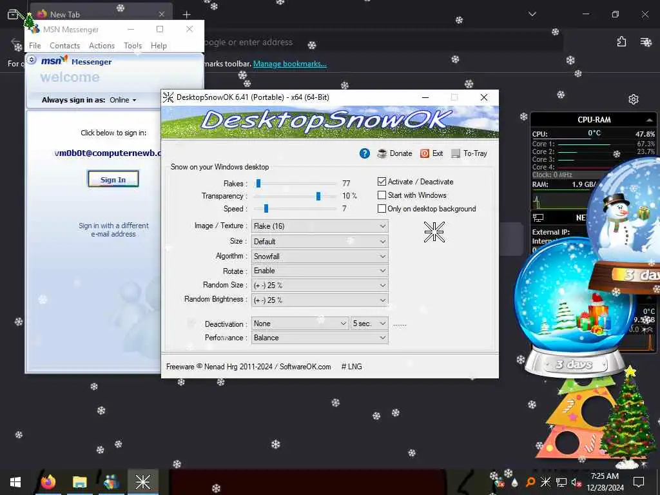Image resolution: width=660 pixels, height=495 pixels.
Task: Click MSN Messenger collapse arrow icon by logo
Action: pos(32,60)
